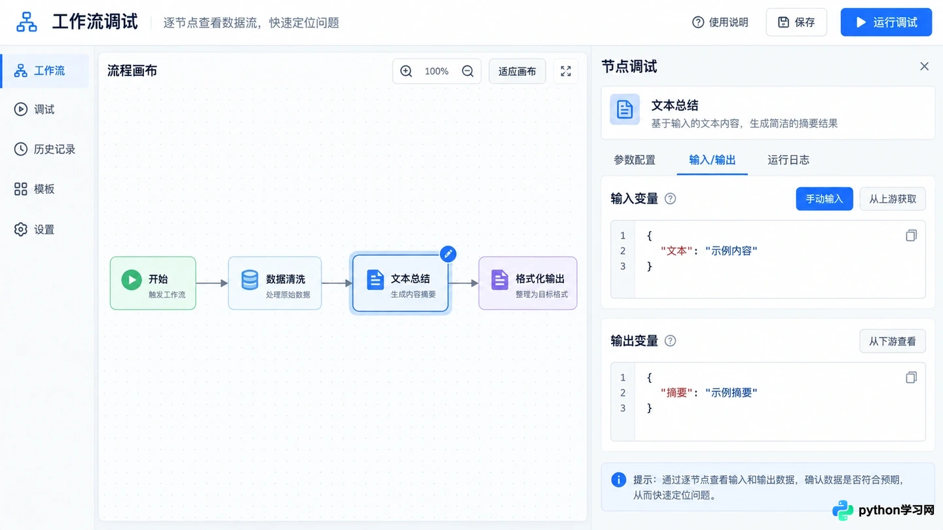Open 历史记录 in the sidebar
943x530 pixels.
[x=46, y=149]
